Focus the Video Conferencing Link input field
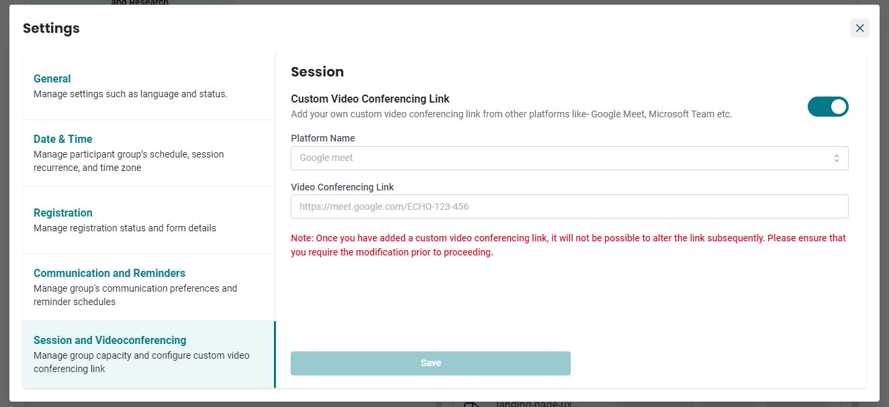The height and width of the screenshot is (407, 889). (x=569, y=207)
